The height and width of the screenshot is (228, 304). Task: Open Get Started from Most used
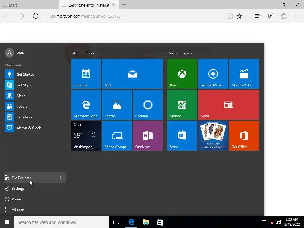click(35, 74)
